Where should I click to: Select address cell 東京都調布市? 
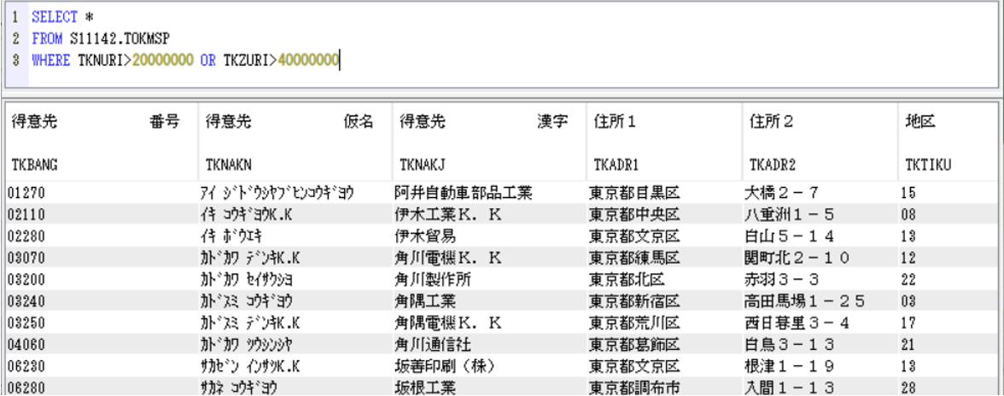click(634, 387)
